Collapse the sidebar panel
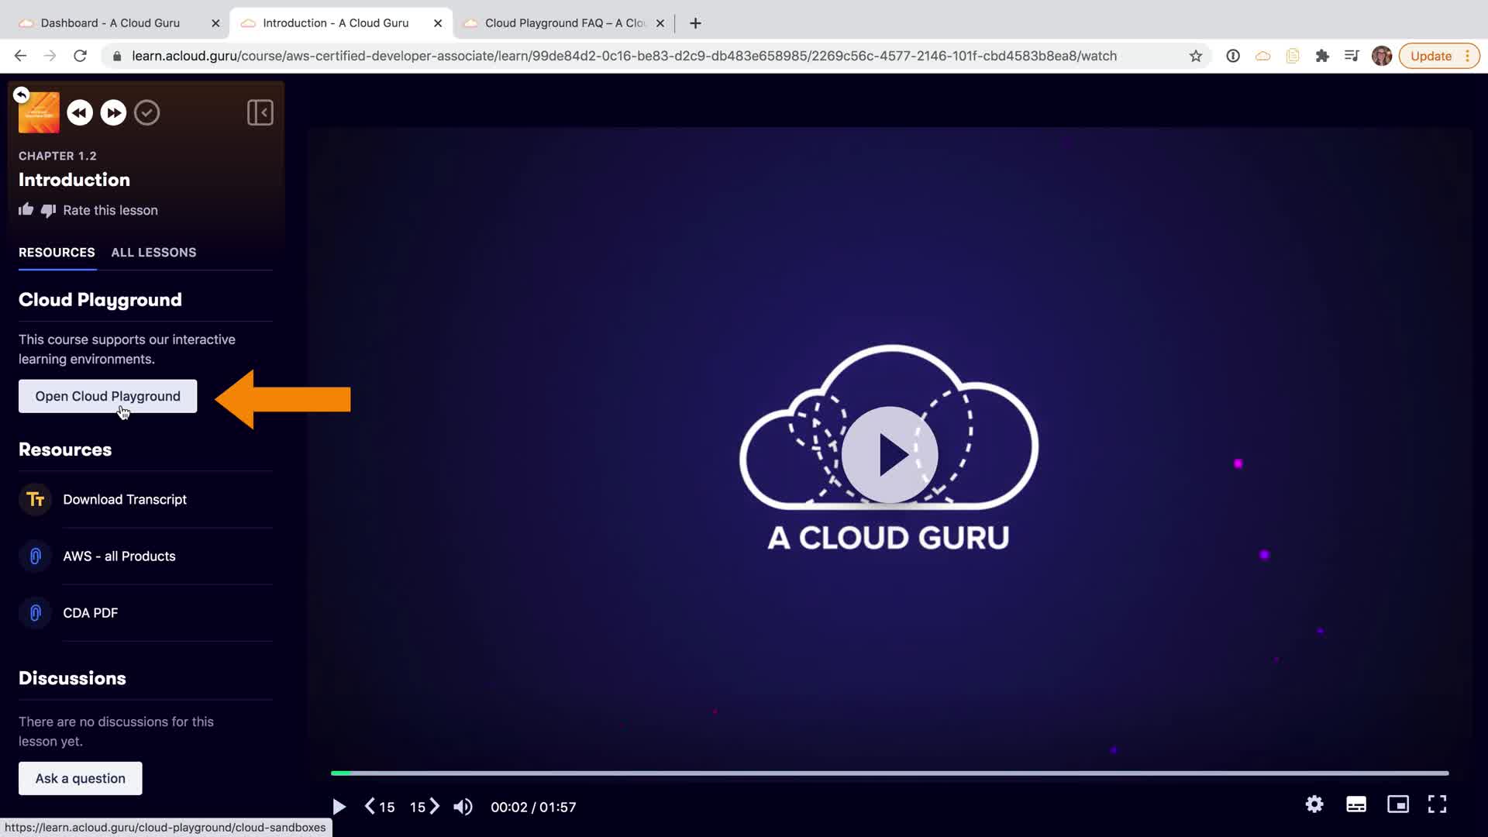 pyautogui.click(x=260, y=113)
